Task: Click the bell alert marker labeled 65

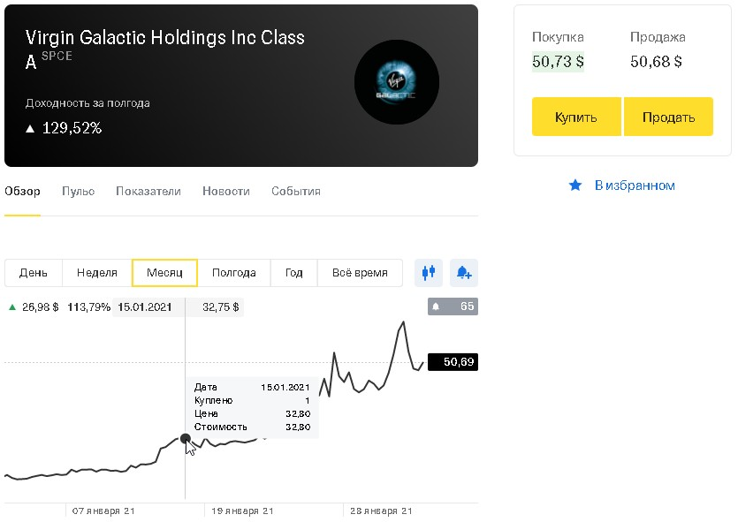Action: 453,306
